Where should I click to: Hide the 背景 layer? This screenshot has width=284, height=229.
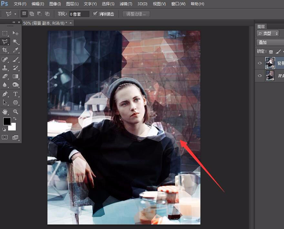tap(260, 76)
